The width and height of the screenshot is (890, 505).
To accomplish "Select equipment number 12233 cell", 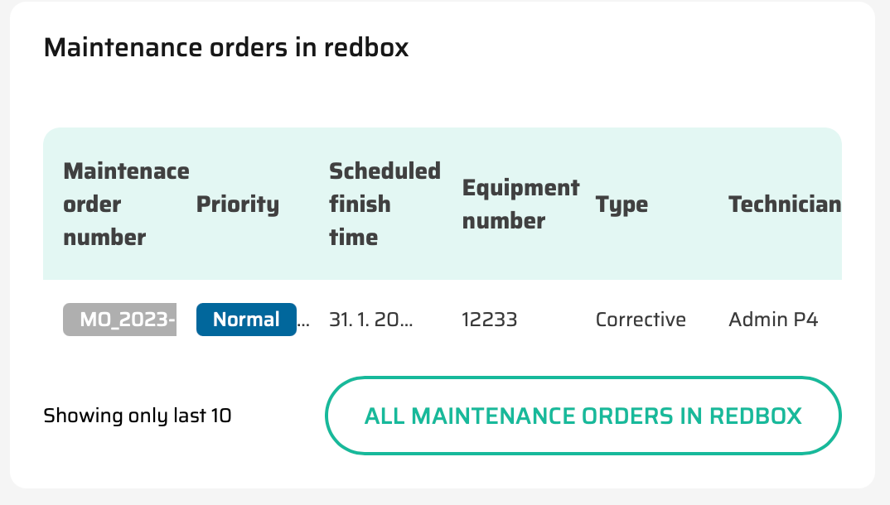I will [x=489, y=320].
